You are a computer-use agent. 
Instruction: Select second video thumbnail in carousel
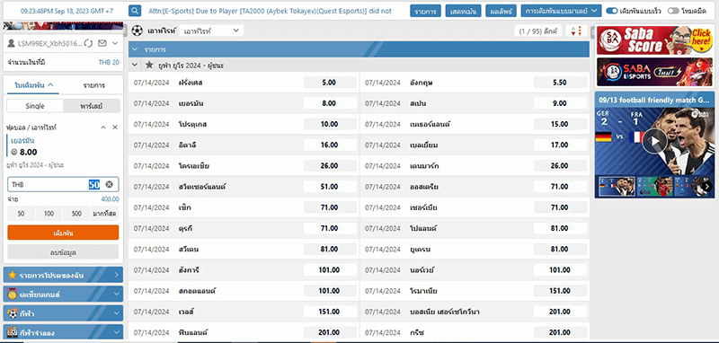point(654,187)
